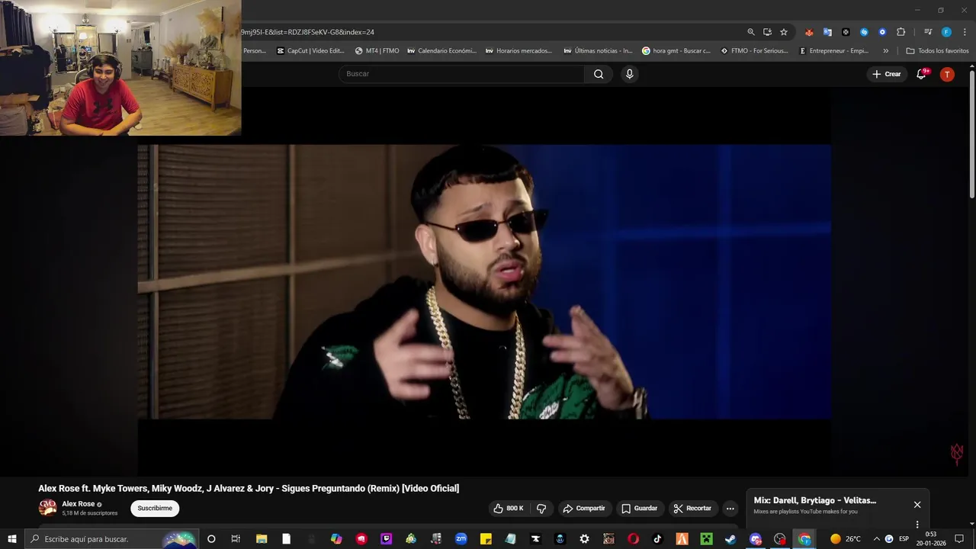976x549 pixels.
Task: Open YouTube notifications bell
Action: (921, 74)
